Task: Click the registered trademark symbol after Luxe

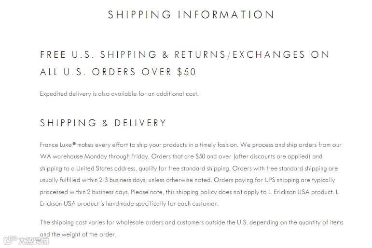Action: click(74, 144)
